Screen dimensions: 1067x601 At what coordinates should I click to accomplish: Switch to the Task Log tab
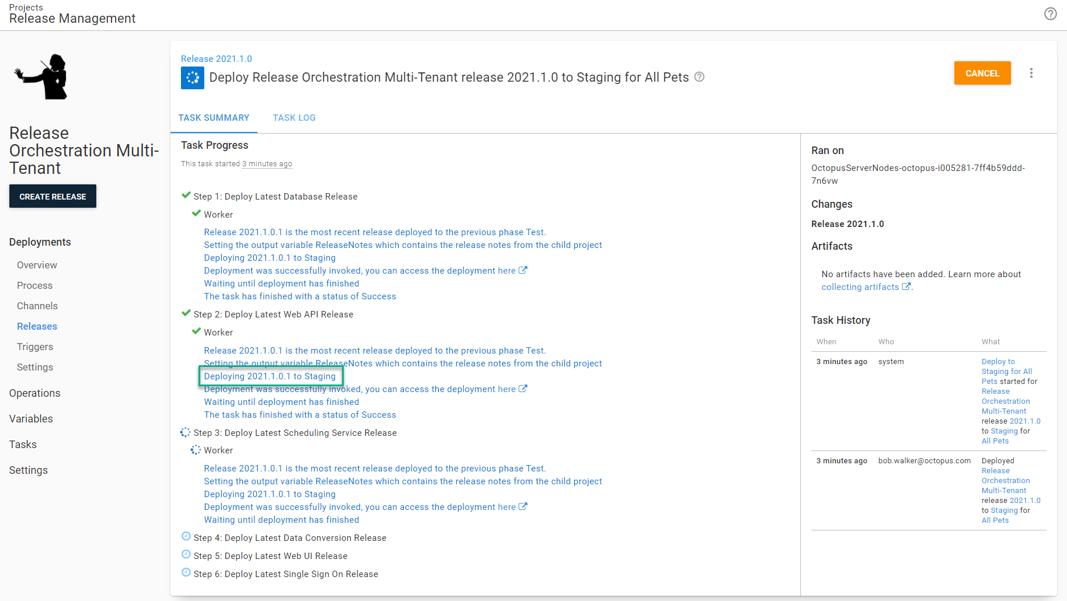click(294, 118)
